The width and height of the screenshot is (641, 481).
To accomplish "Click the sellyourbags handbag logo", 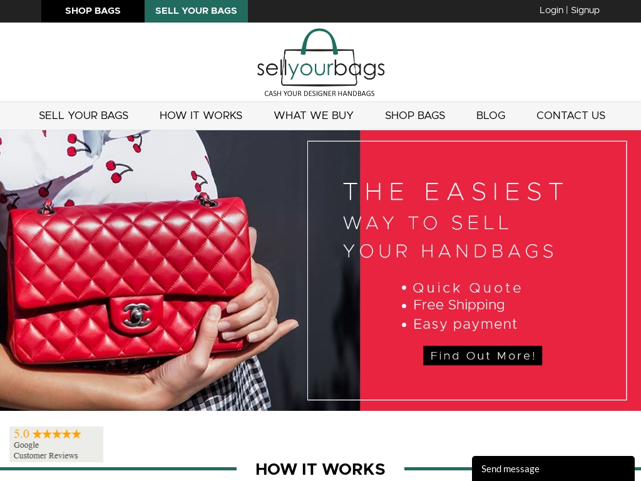I will tap(320, 63).
